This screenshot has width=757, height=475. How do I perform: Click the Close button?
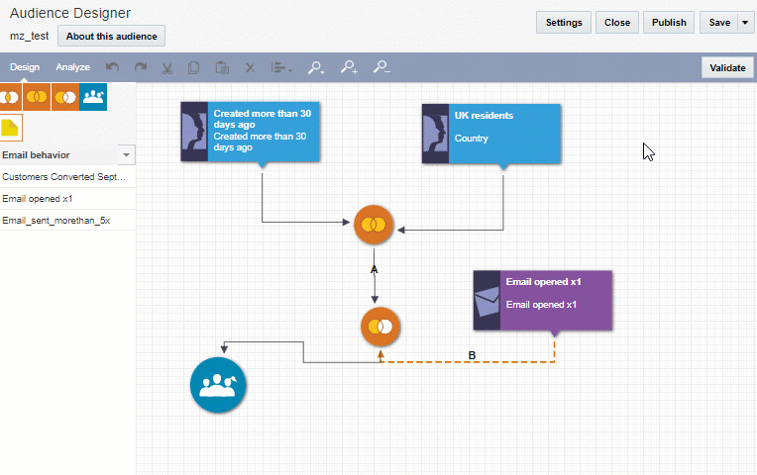pyautogui.click(x=617, y=23)
